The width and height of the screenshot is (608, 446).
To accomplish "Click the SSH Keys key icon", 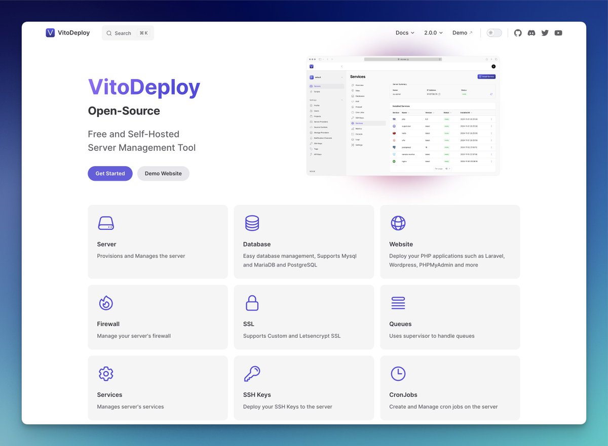I will 252,373.
